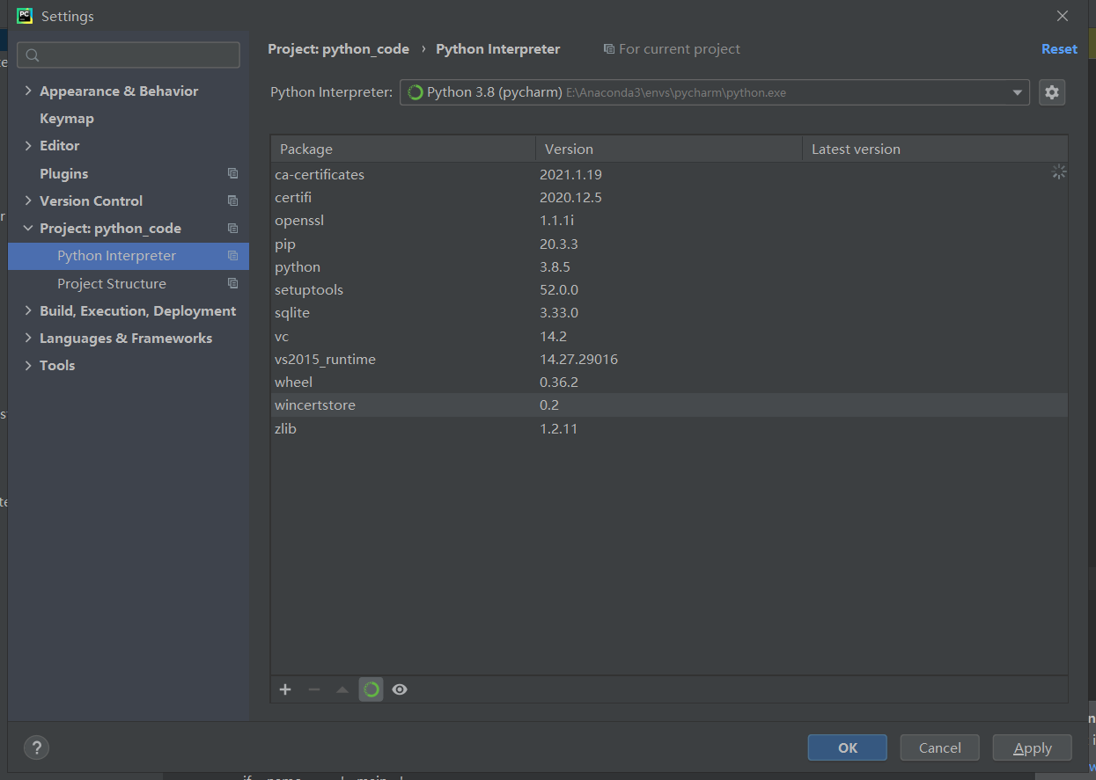Open Plugins settings page

click(x=63, y=173)
